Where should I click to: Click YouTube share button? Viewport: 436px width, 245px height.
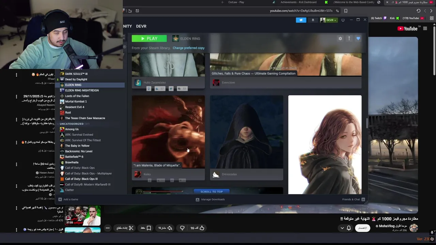(x=165, y=228)
